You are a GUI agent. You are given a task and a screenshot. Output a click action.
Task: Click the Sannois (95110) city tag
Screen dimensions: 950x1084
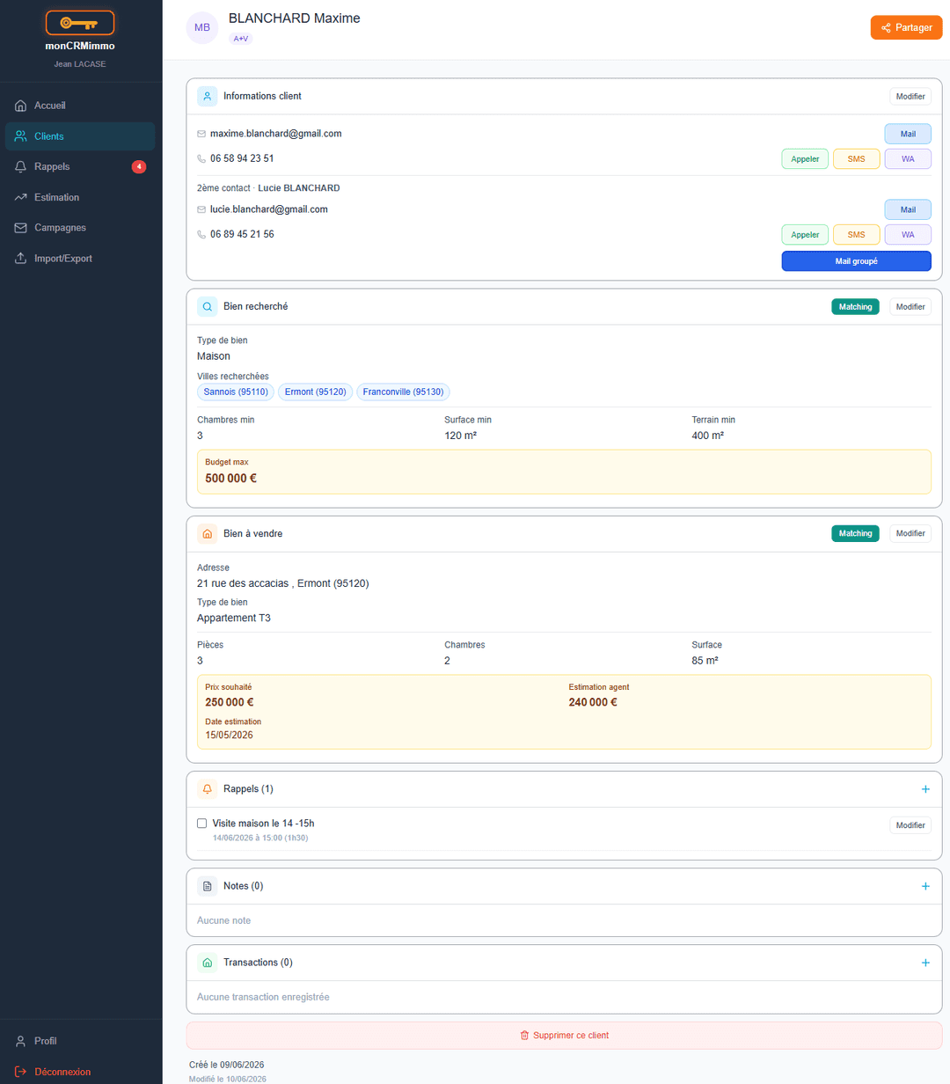coord(236,392)
